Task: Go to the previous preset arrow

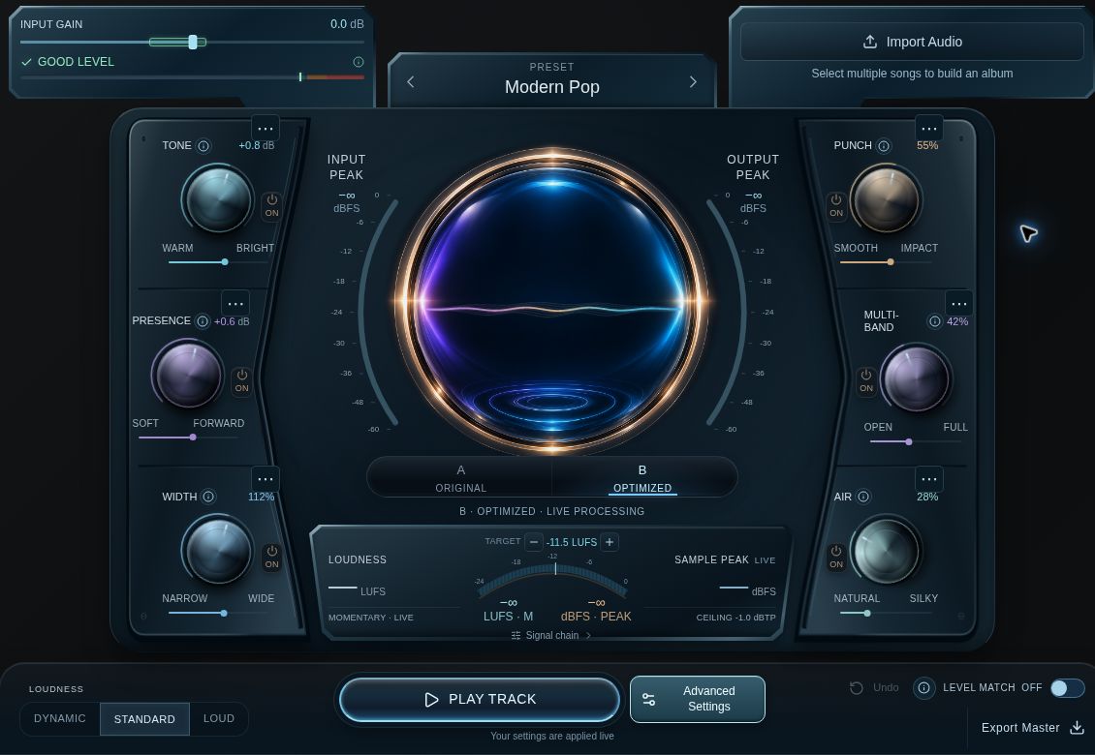Action: pyautogui.click(x=411, y=81)
